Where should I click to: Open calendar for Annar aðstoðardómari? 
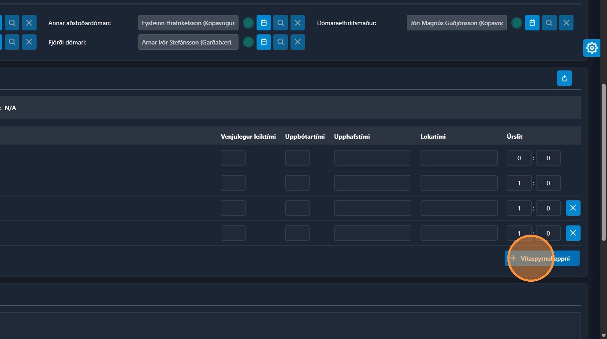[264, 23]
